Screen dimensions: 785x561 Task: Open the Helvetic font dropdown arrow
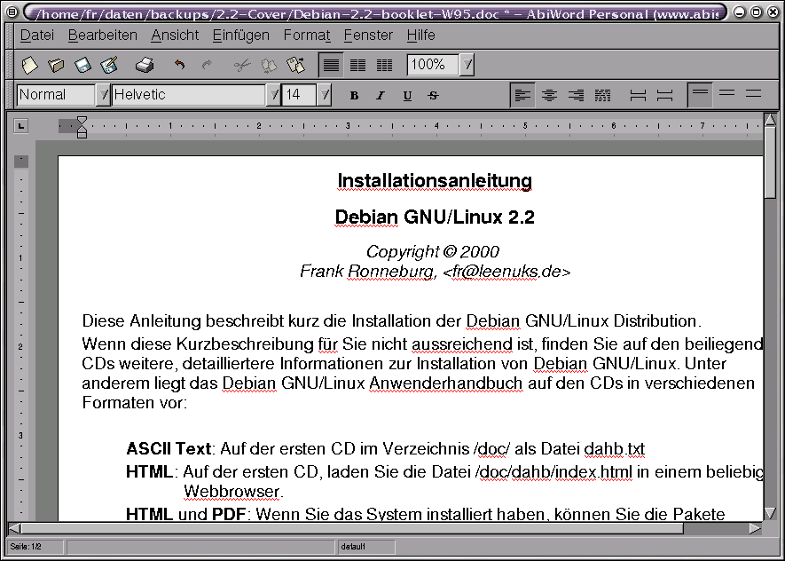click(x=273, y=95)
